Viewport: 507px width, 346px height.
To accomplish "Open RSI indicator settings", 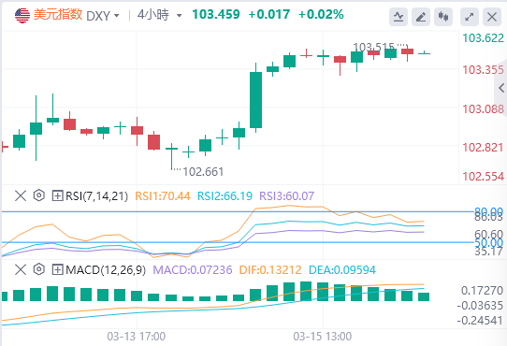I will (39, 195).
